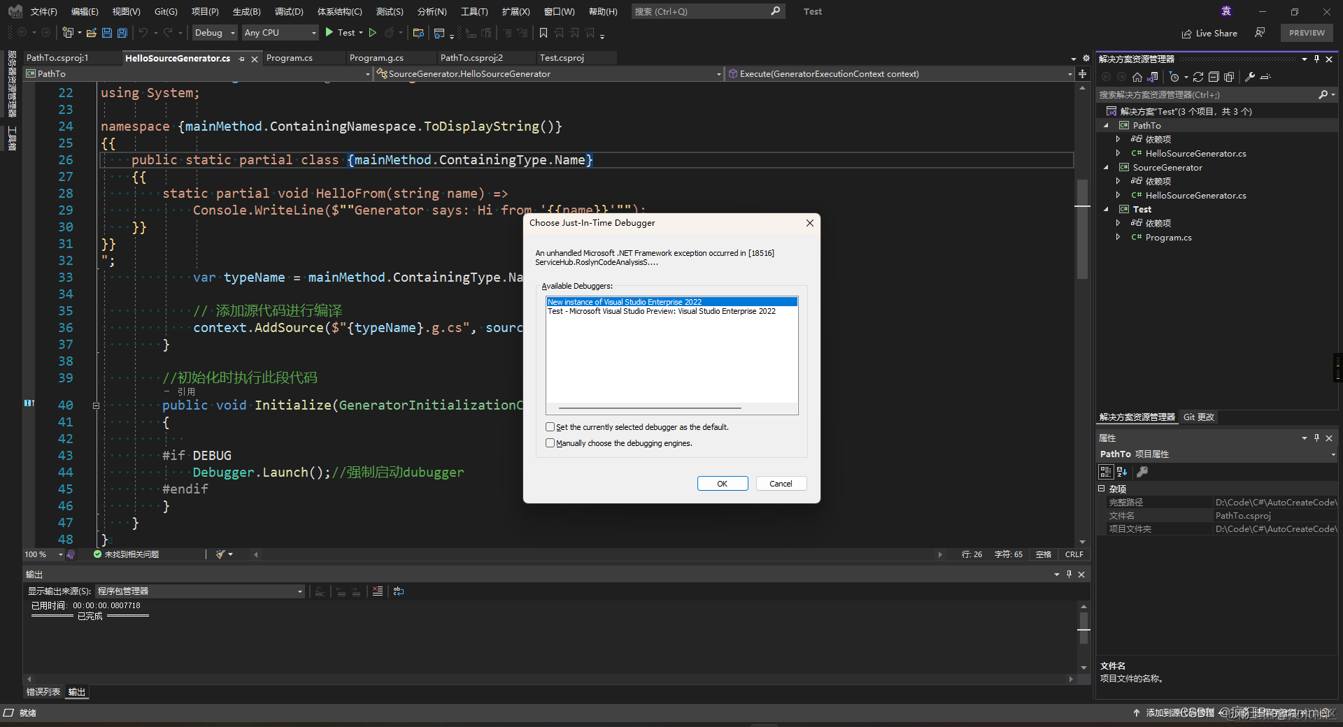Screen dimensions: 1343x727
Task: Click the code editor vertical scrollbar thumb
Action: coord(1082,229)
